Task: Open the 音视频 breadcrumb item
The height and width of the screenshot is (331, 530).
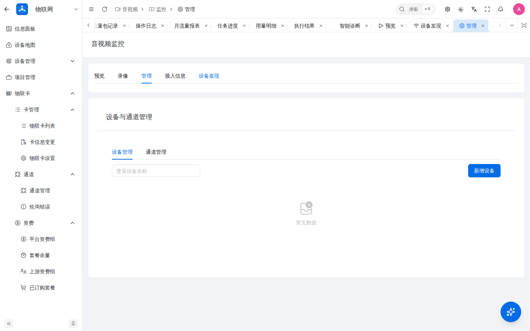Action: point(126,9)
